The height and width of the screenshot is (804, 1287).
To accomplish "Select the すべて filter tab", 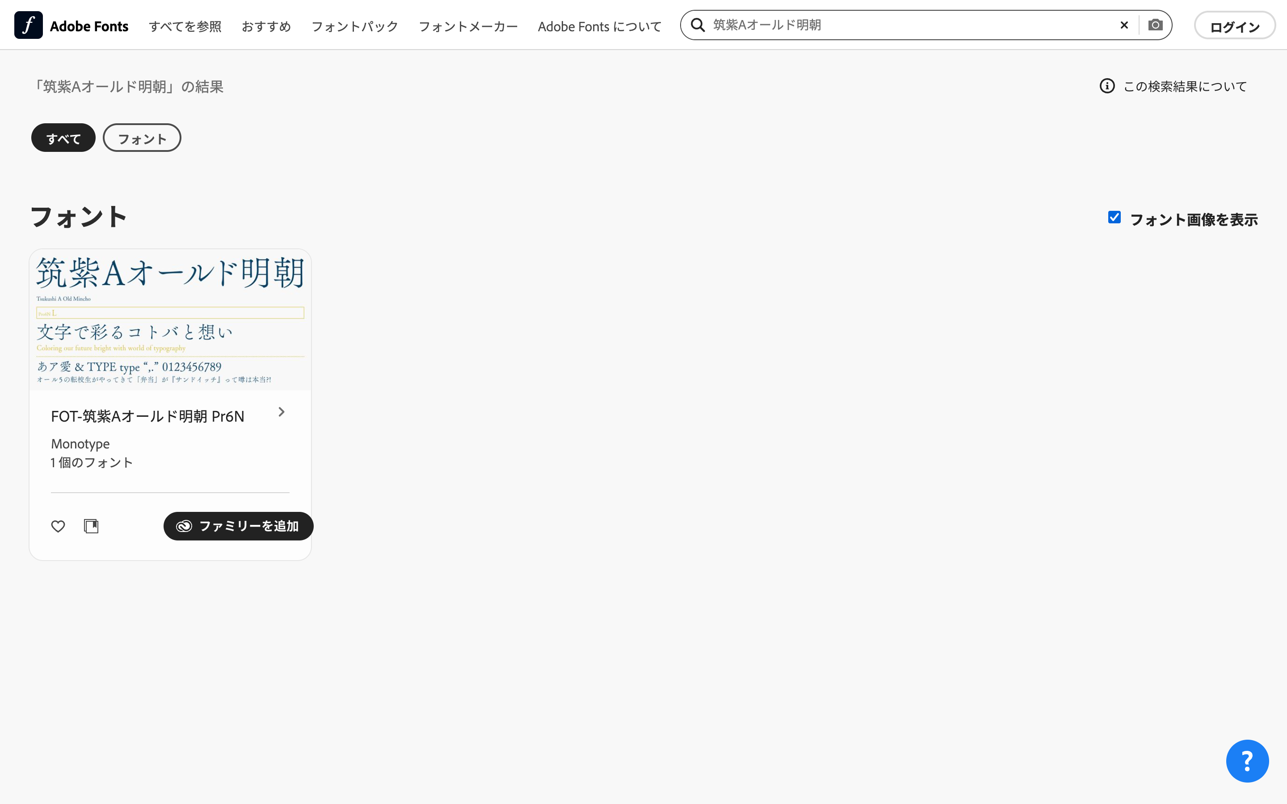I will coord(63,138).
